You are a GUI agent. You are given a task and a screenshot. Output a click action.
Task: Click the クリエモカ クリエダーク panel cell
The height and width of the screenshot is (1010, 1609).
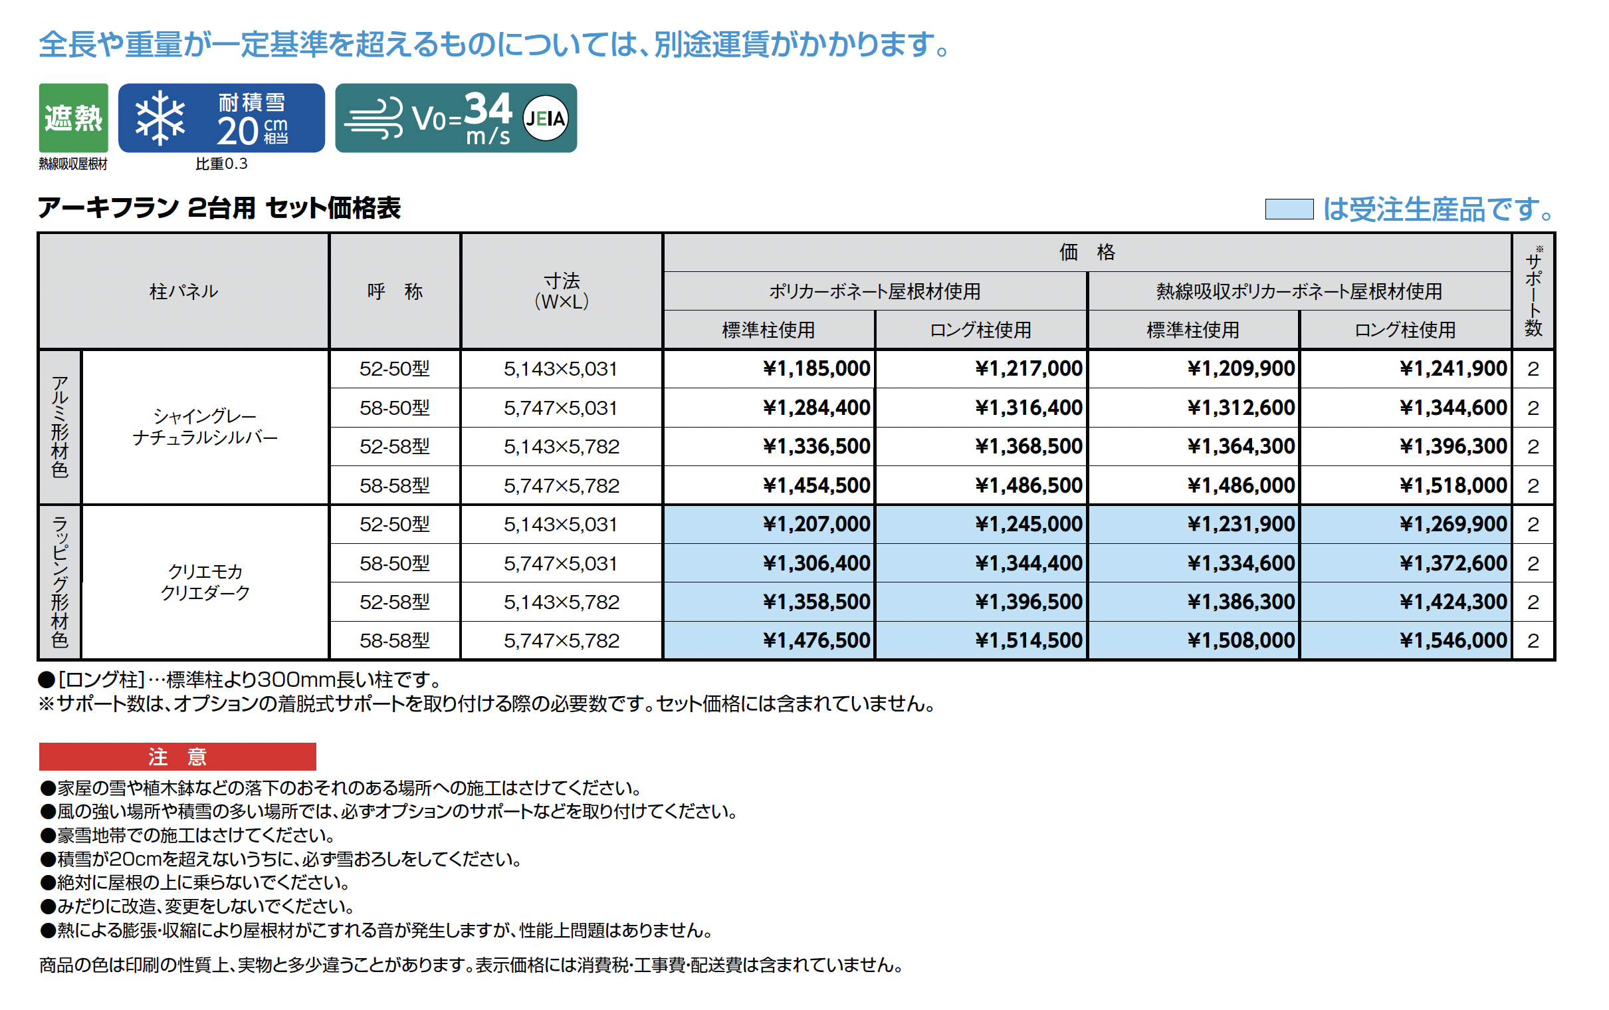[204, 581]
